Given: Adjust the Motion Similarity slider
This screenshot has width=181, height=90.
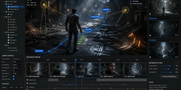Looking at the screenshot, I should coord(167,69).
